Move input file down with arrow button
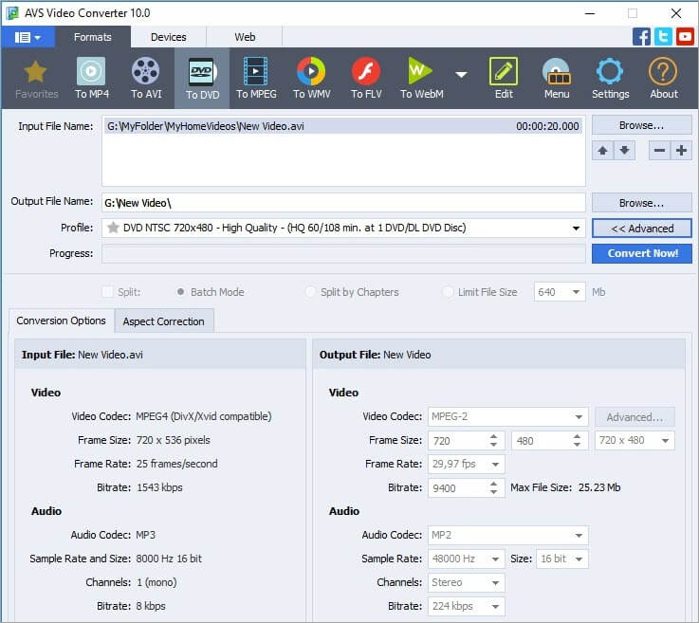 (x=625, y=151)
